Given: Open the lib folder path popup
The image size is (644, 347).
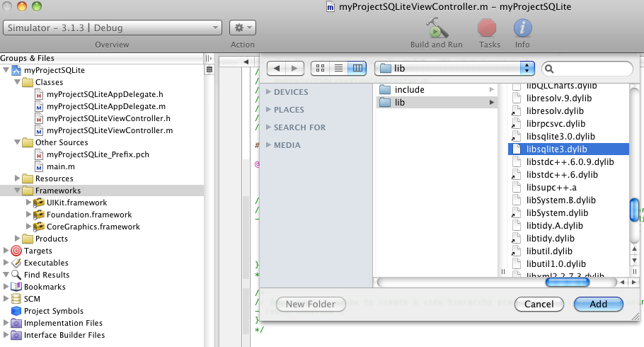Looking at the screenshot, I should 454,68.
